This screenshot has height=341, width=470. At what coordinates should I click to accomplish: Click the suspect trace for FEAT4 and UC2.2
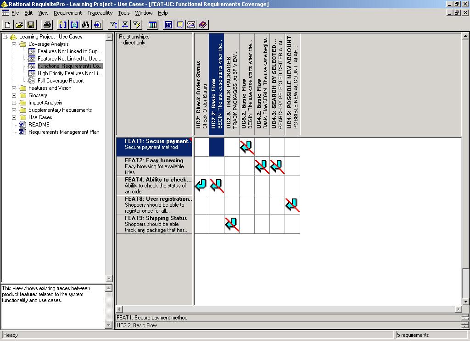click(217, 185)
